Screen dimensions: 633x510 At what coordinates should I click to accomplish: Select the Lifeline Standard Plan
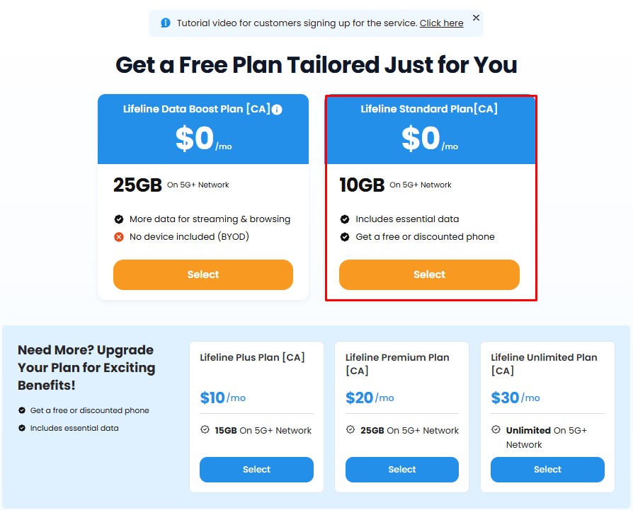point(429,274)
